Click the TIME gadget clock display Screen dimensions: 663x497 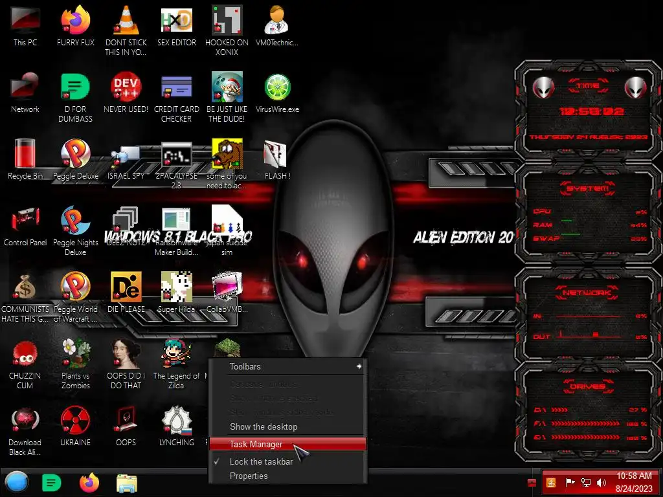(591, 111)
